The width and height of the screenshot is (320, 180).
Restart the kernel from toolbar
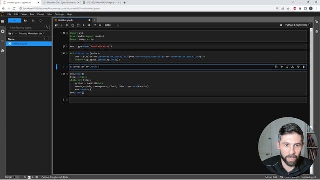click(x=95, y=25)
